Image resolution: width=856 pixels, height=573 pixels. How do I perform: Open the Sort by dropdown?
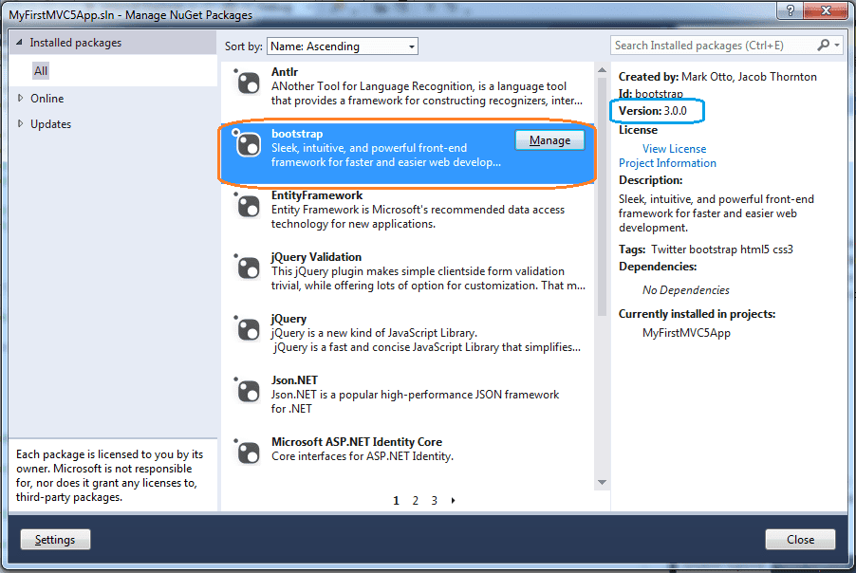(x=343, y=46)
